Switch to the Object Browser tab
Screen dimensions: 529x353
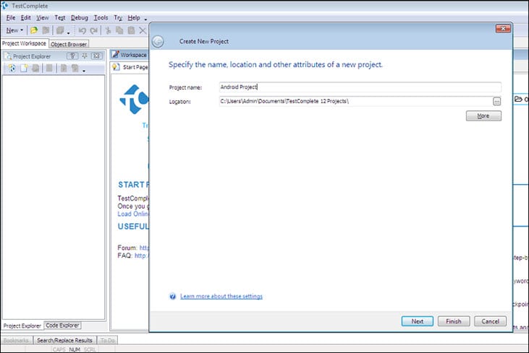(69, 44)
